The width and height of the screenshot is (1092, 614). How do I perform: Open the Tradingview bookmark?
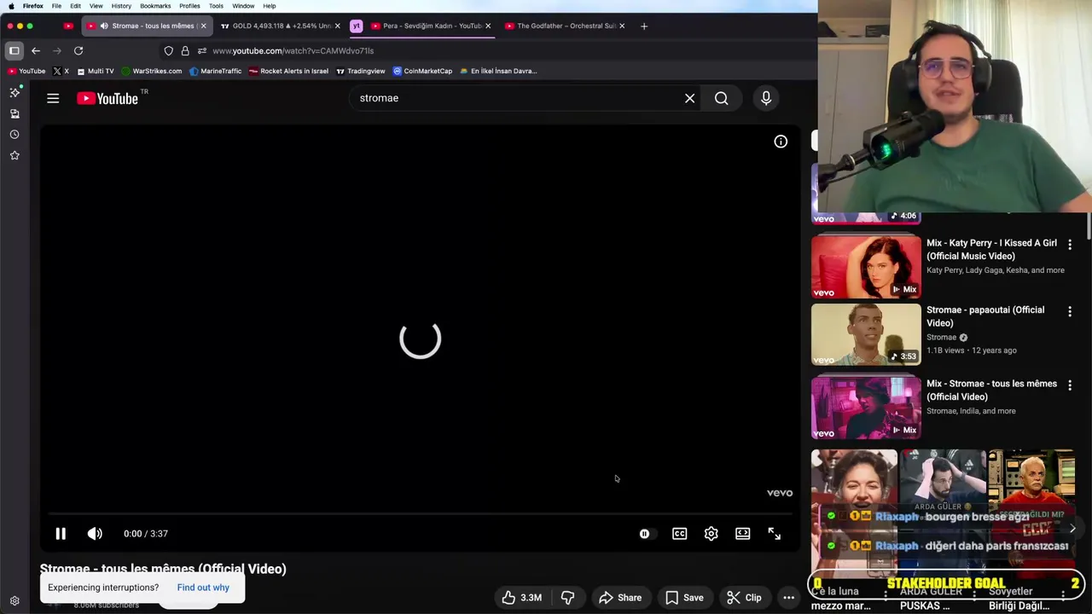[x=360, y=72]
